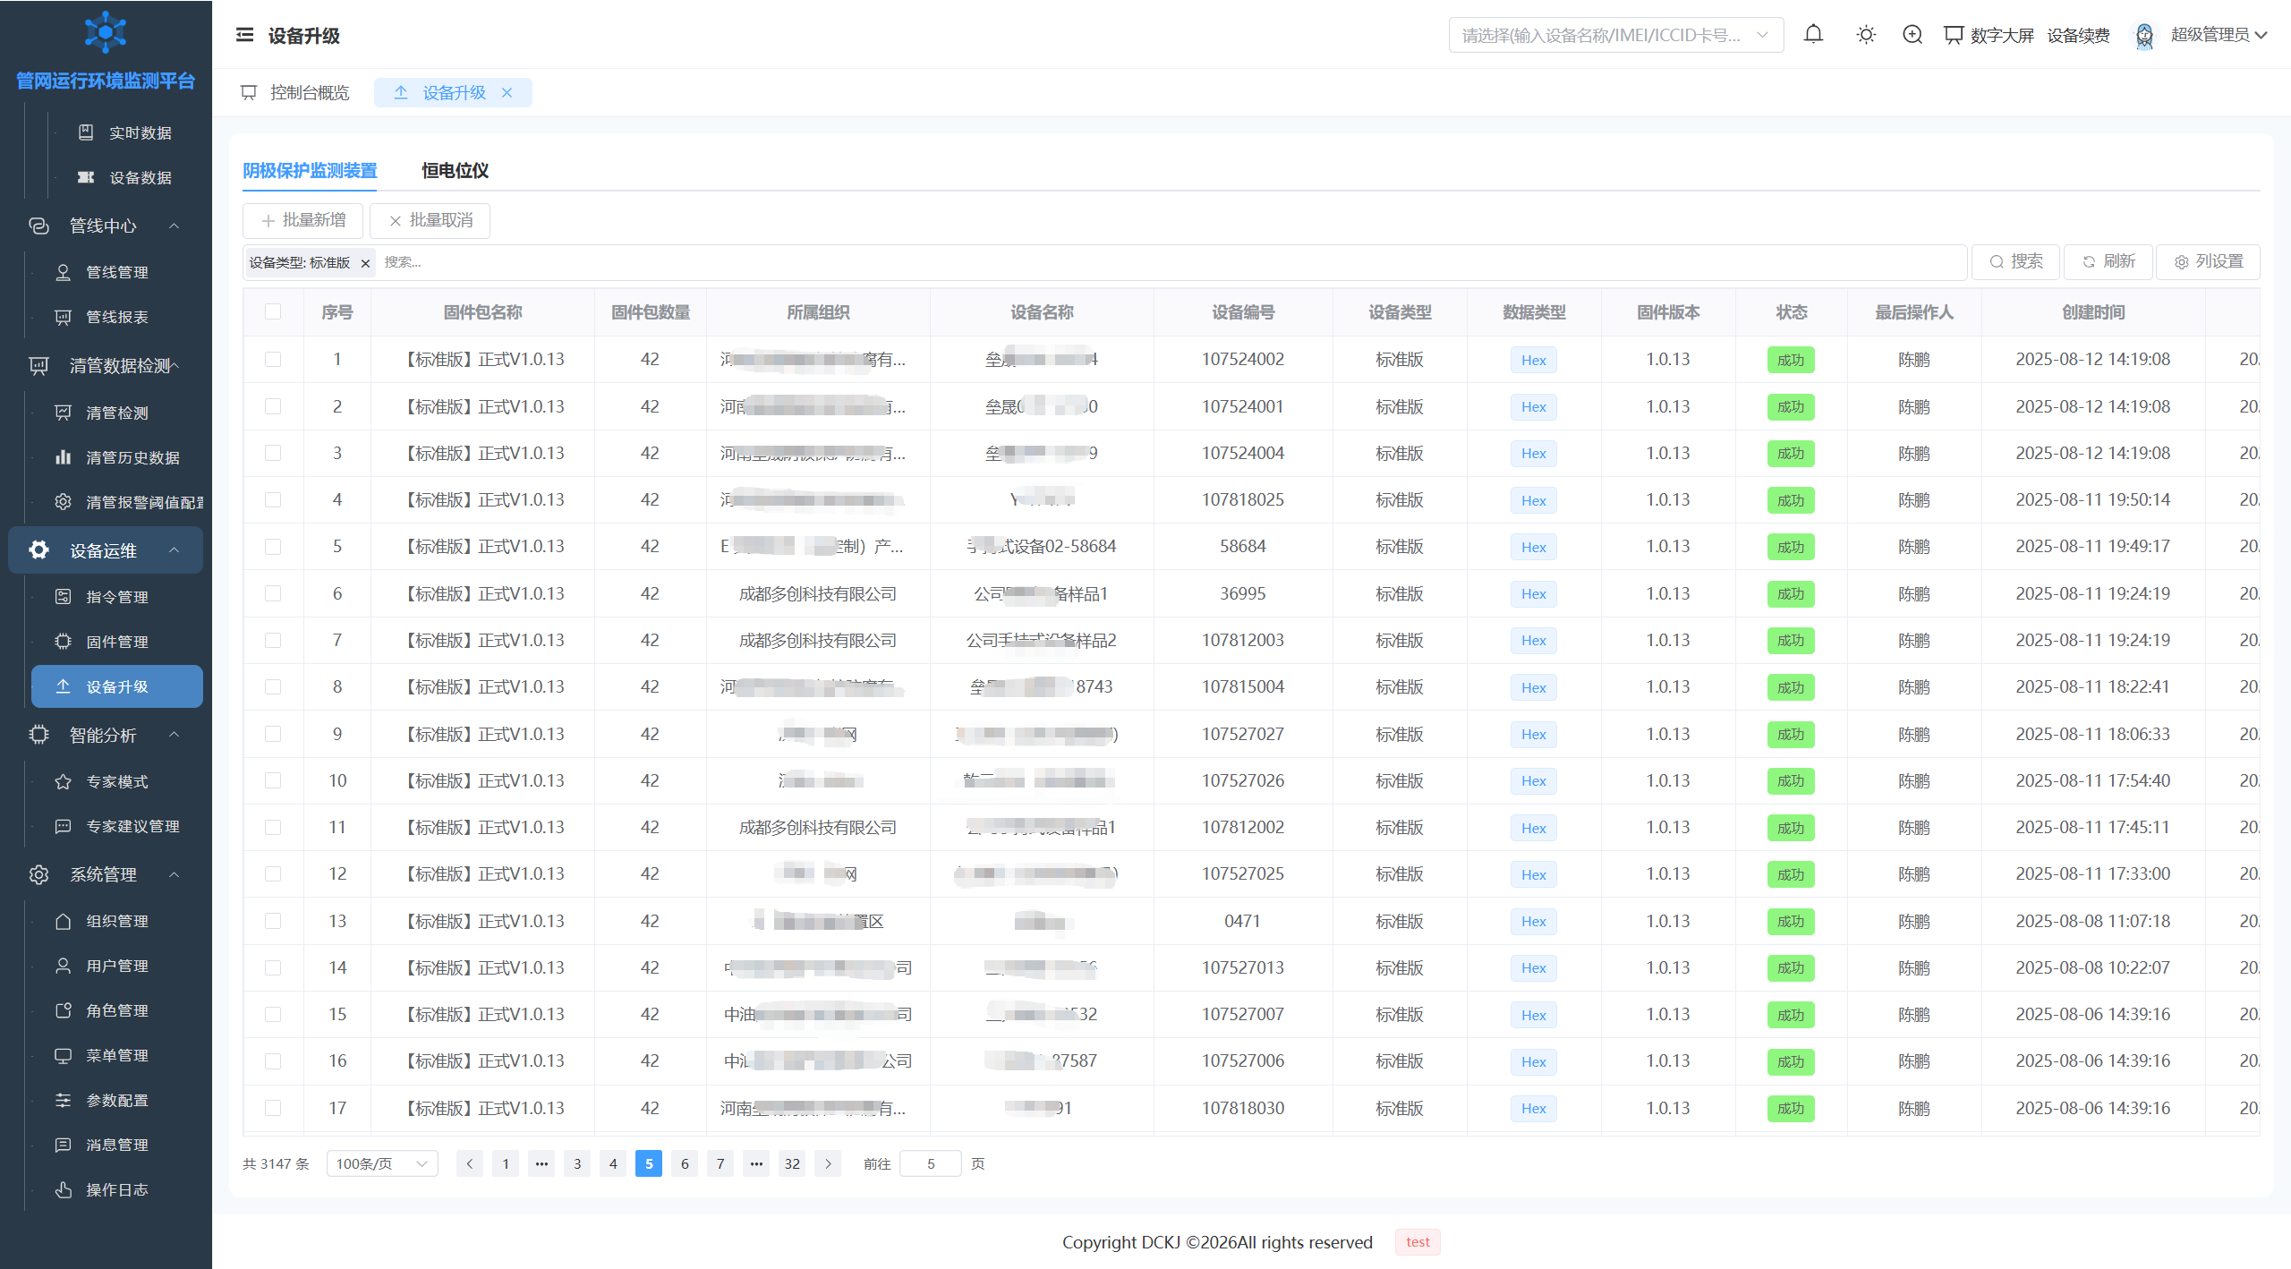Open 管线管理 in sidebar
This screenshot has width=2291, height=1269.
point(116,272)
